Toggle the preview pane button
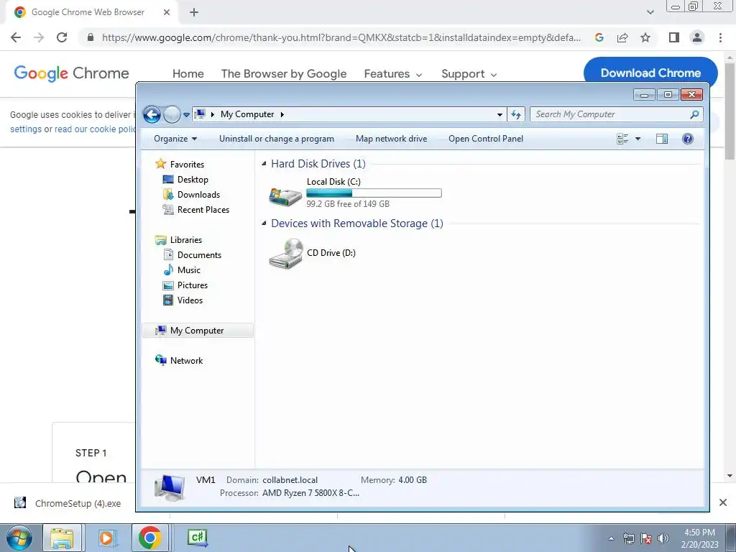 [662, 139]
